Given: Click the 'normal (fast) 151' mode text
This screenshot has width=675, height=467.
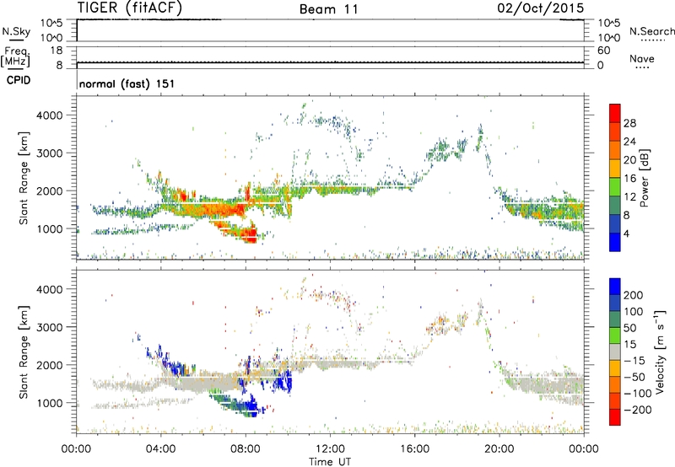Looking at the screenshot, I should pyautogui.click(x=127, y=83).
